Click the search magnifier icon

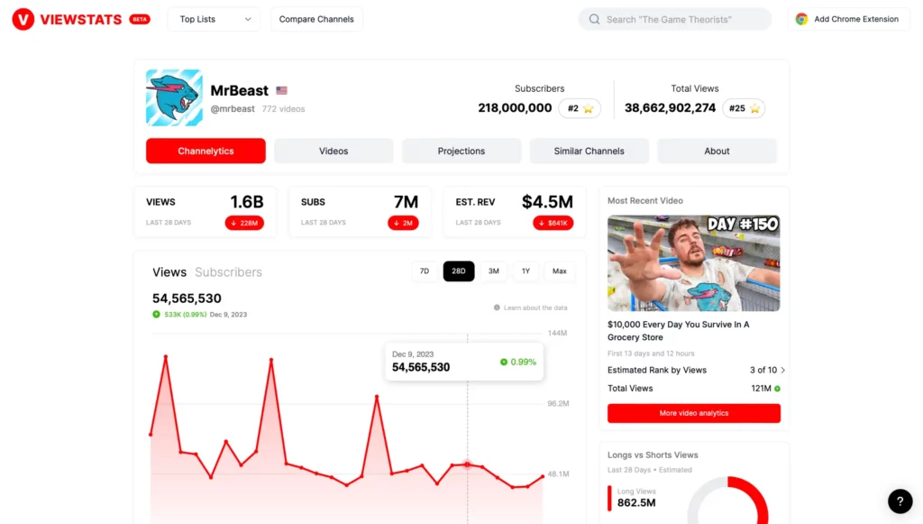pos(595,20)
